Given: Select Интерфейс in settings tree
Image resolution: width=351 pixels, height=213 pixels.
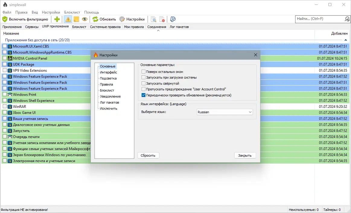Looking at the screenshot, I should pos(108,72).
